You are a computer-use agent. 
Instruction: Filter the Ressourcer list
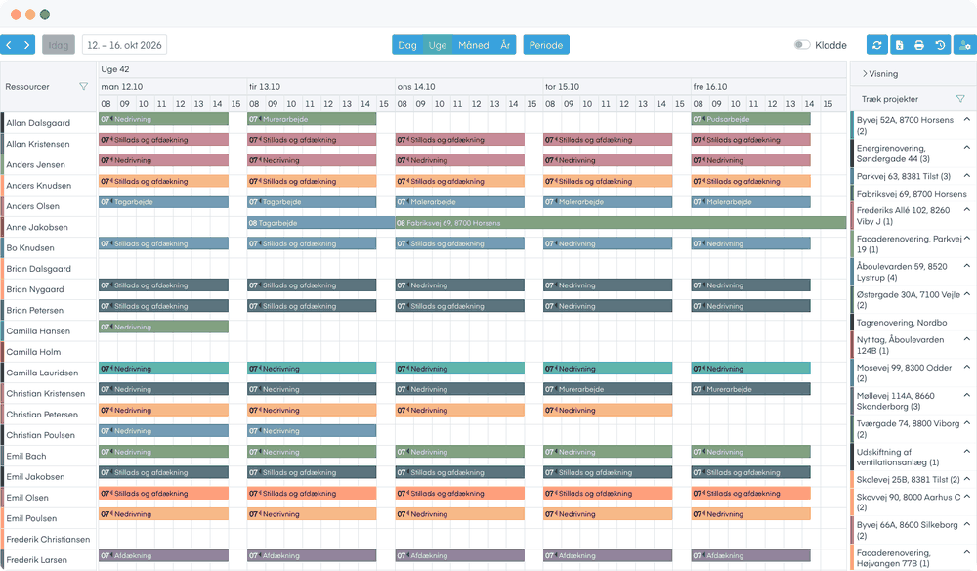point(83,87)
